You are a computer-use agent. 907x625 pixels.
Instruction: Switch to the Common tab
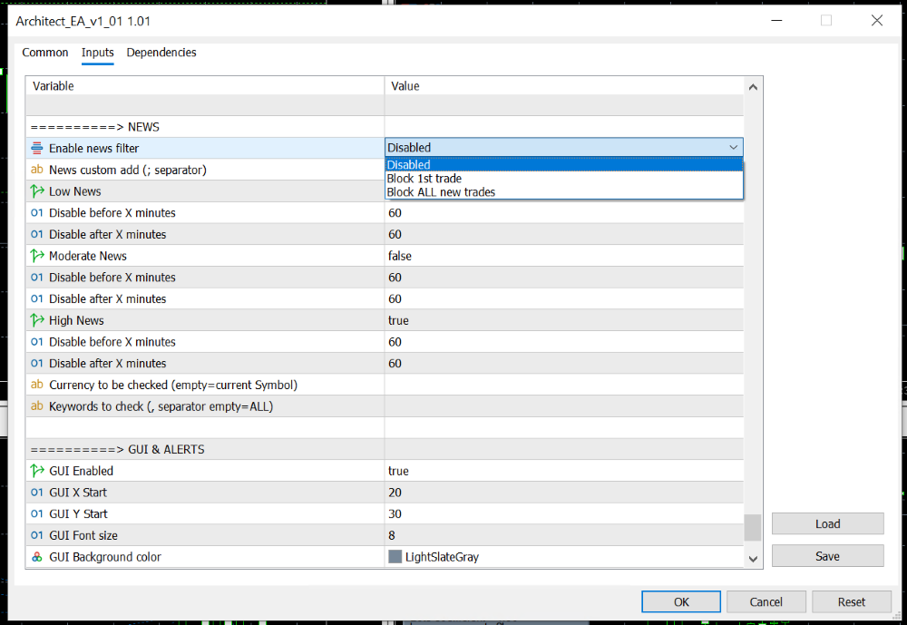click(x=45, y=53)
